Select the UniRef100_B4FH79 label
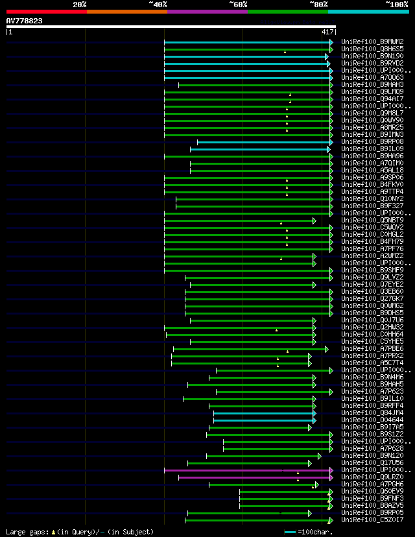The height and width of the screenshot is (537, 415). (373, 241)
